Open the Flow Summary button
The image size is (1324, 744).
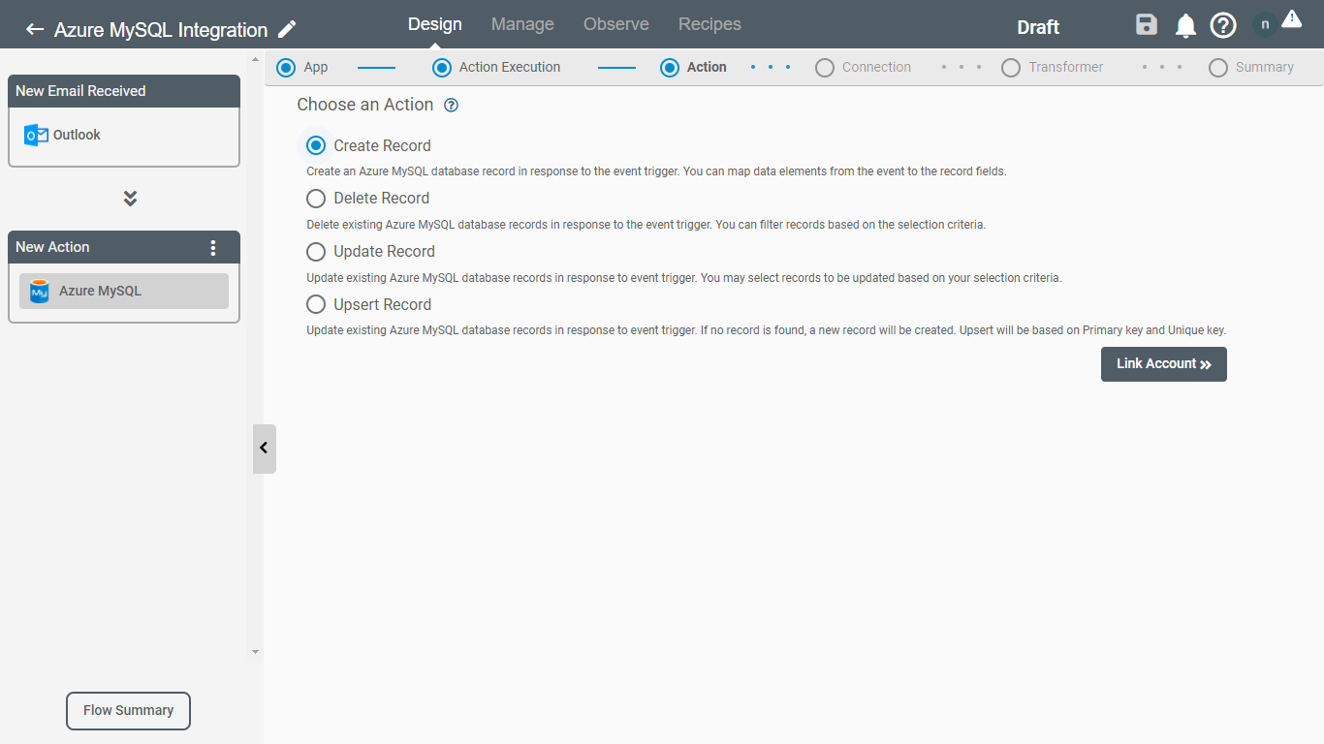coord(128,711)
